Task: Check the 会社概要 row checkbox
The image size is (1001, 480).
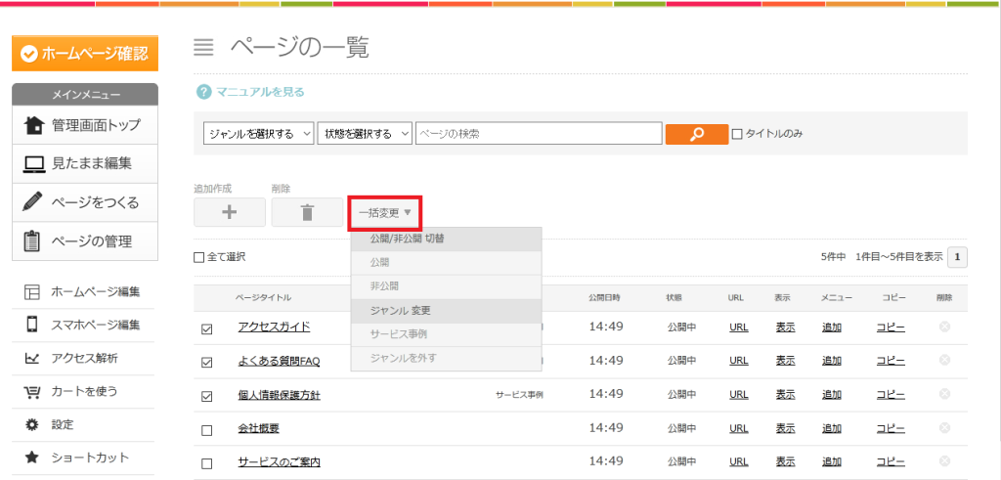Action: [x=206, y=430]
